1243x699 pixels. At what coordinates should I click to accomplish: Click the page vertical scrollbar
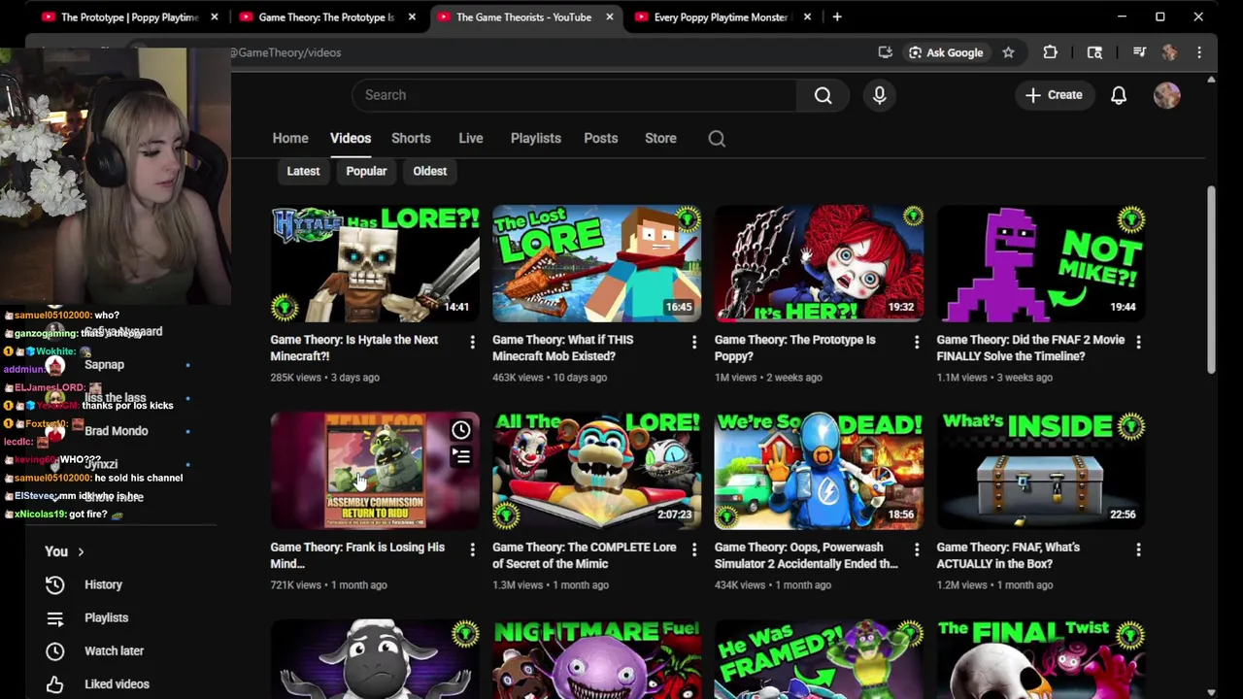tap(1211, 280)
